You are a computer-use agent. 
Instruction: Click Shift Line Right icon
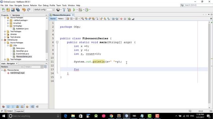pyautogui.click(x=117, y=19)
